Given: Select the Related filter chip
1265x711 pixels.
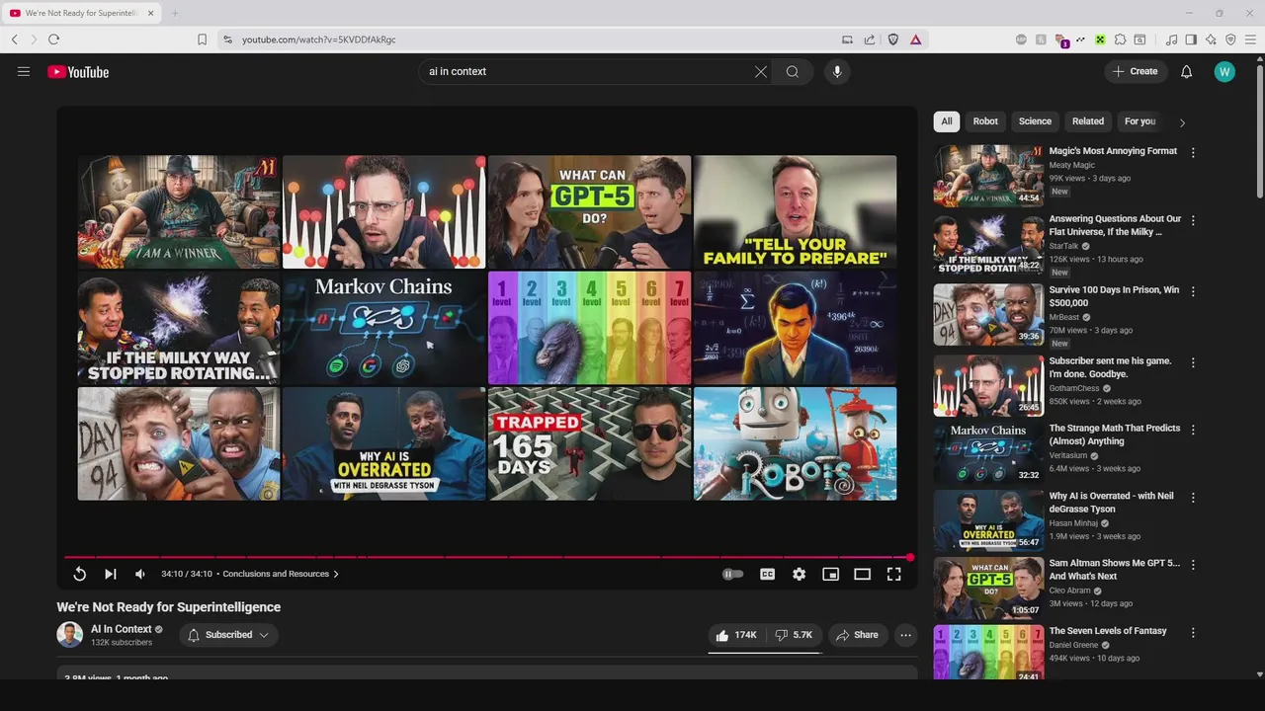Looking at the screenshot, I should 1088,121.
